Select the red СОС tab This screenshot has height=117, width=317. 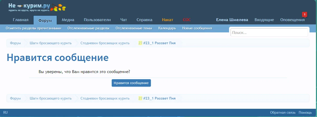[x=187, y=20]
